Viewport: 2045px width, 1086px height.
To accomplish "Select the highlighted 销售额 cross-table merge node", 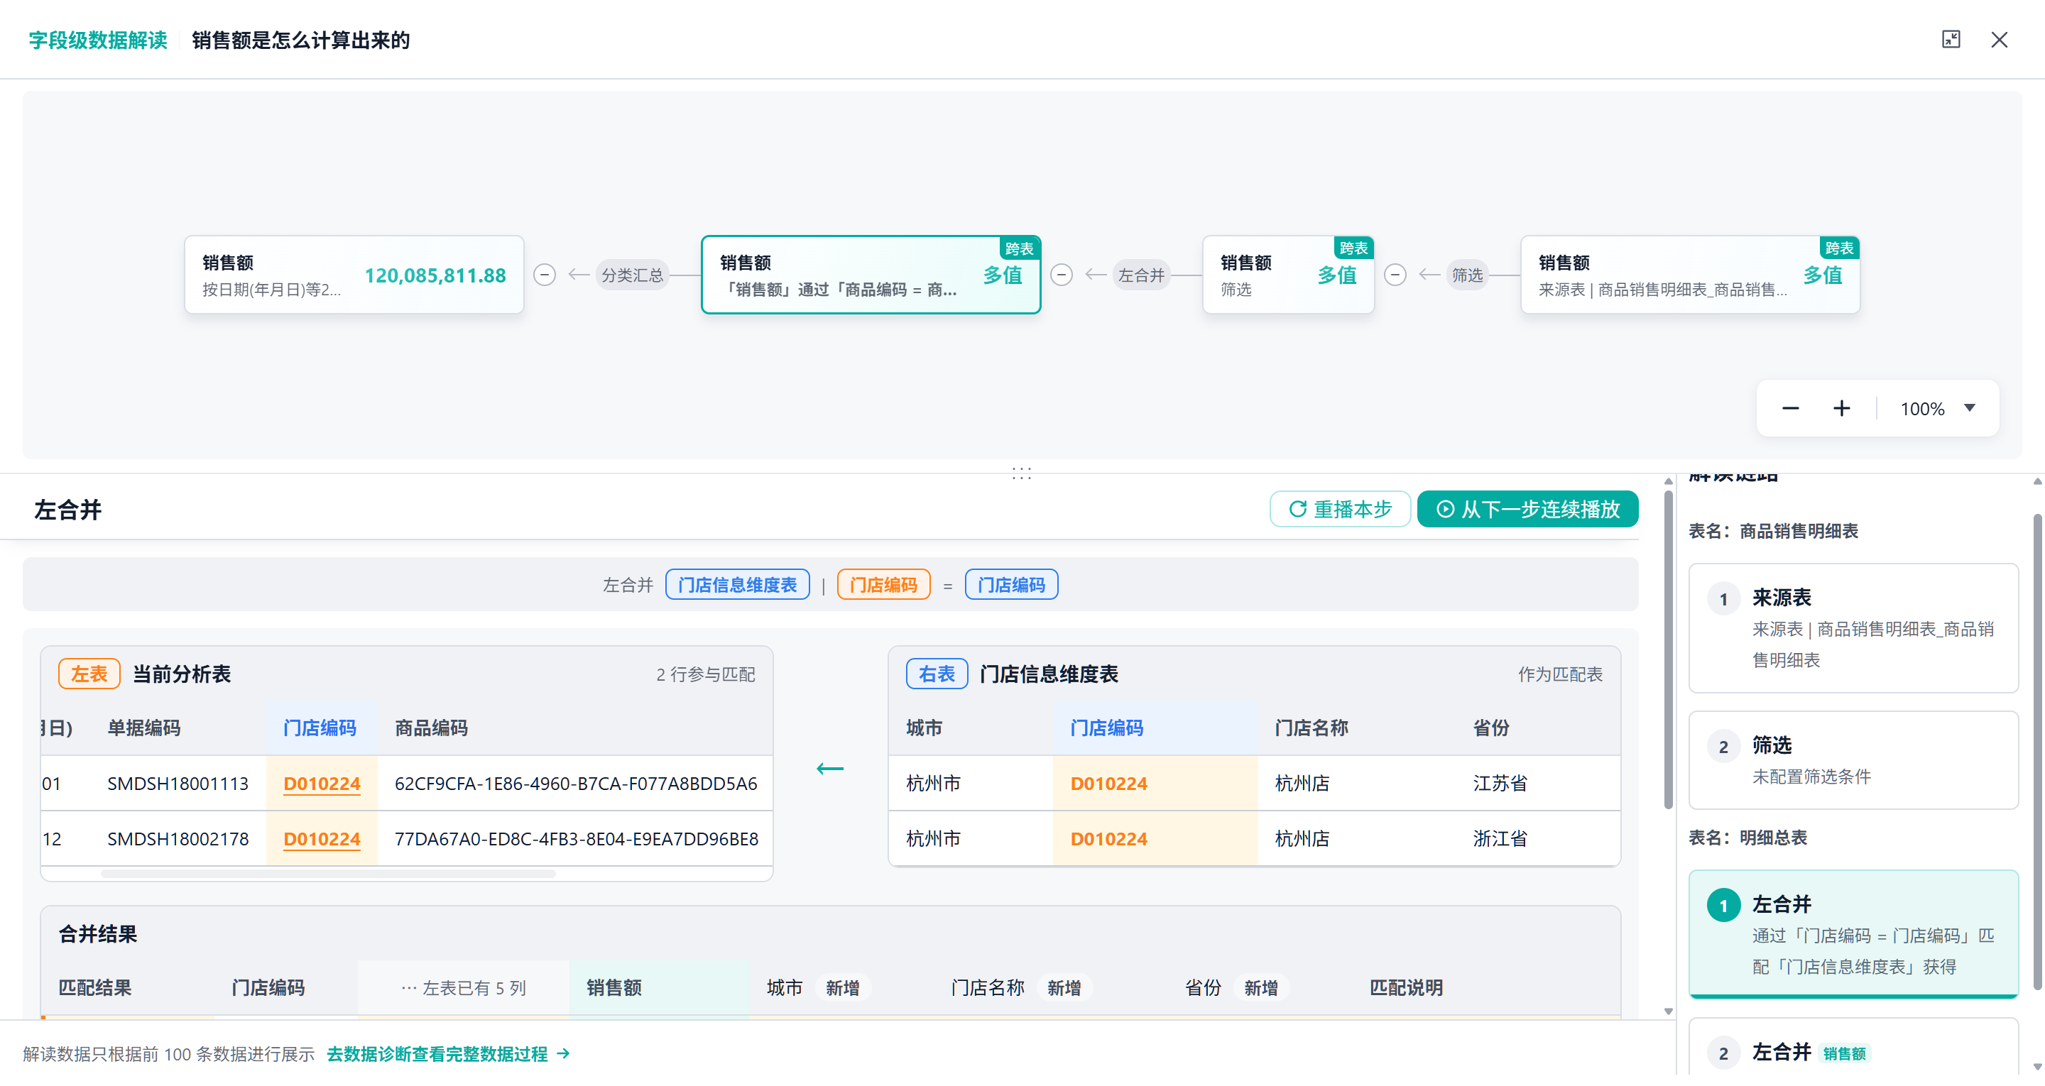I will [x=871, y=275].
